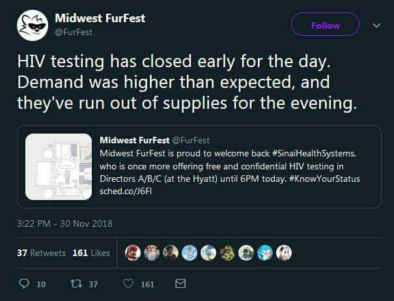394x301 pixels.
Task: Expand tweet options chevron menu
Action: (x=376, y=25)
